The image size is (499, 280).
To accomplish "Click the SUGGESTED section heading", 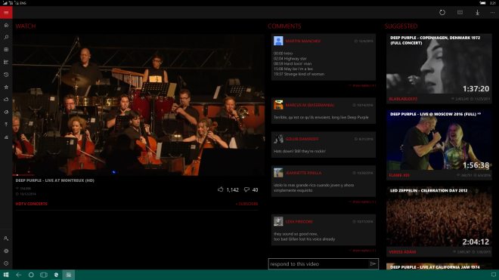I will click(x=401, y=26).
